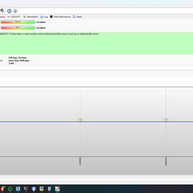Switch to the Disk Performance tab
Image resolution: width=193 pixels, height=193 pixels.
pyautogui.click(x=60, y=17)
